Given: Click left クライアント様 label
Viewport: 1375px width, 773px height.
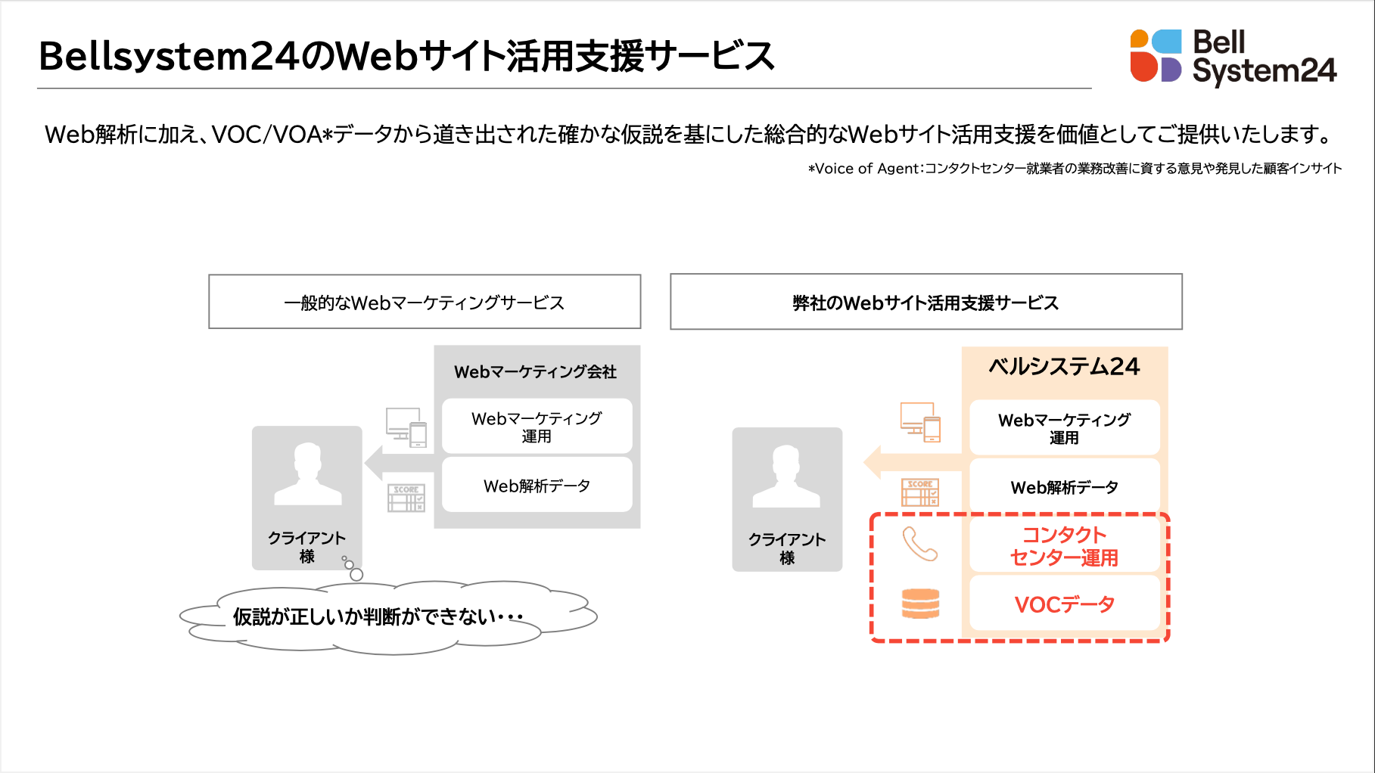Looking at the screenshot, I should [307, 547].
